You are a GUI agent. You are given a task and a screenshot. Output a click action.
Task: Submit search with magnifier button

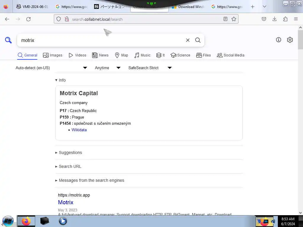point(198,40)
